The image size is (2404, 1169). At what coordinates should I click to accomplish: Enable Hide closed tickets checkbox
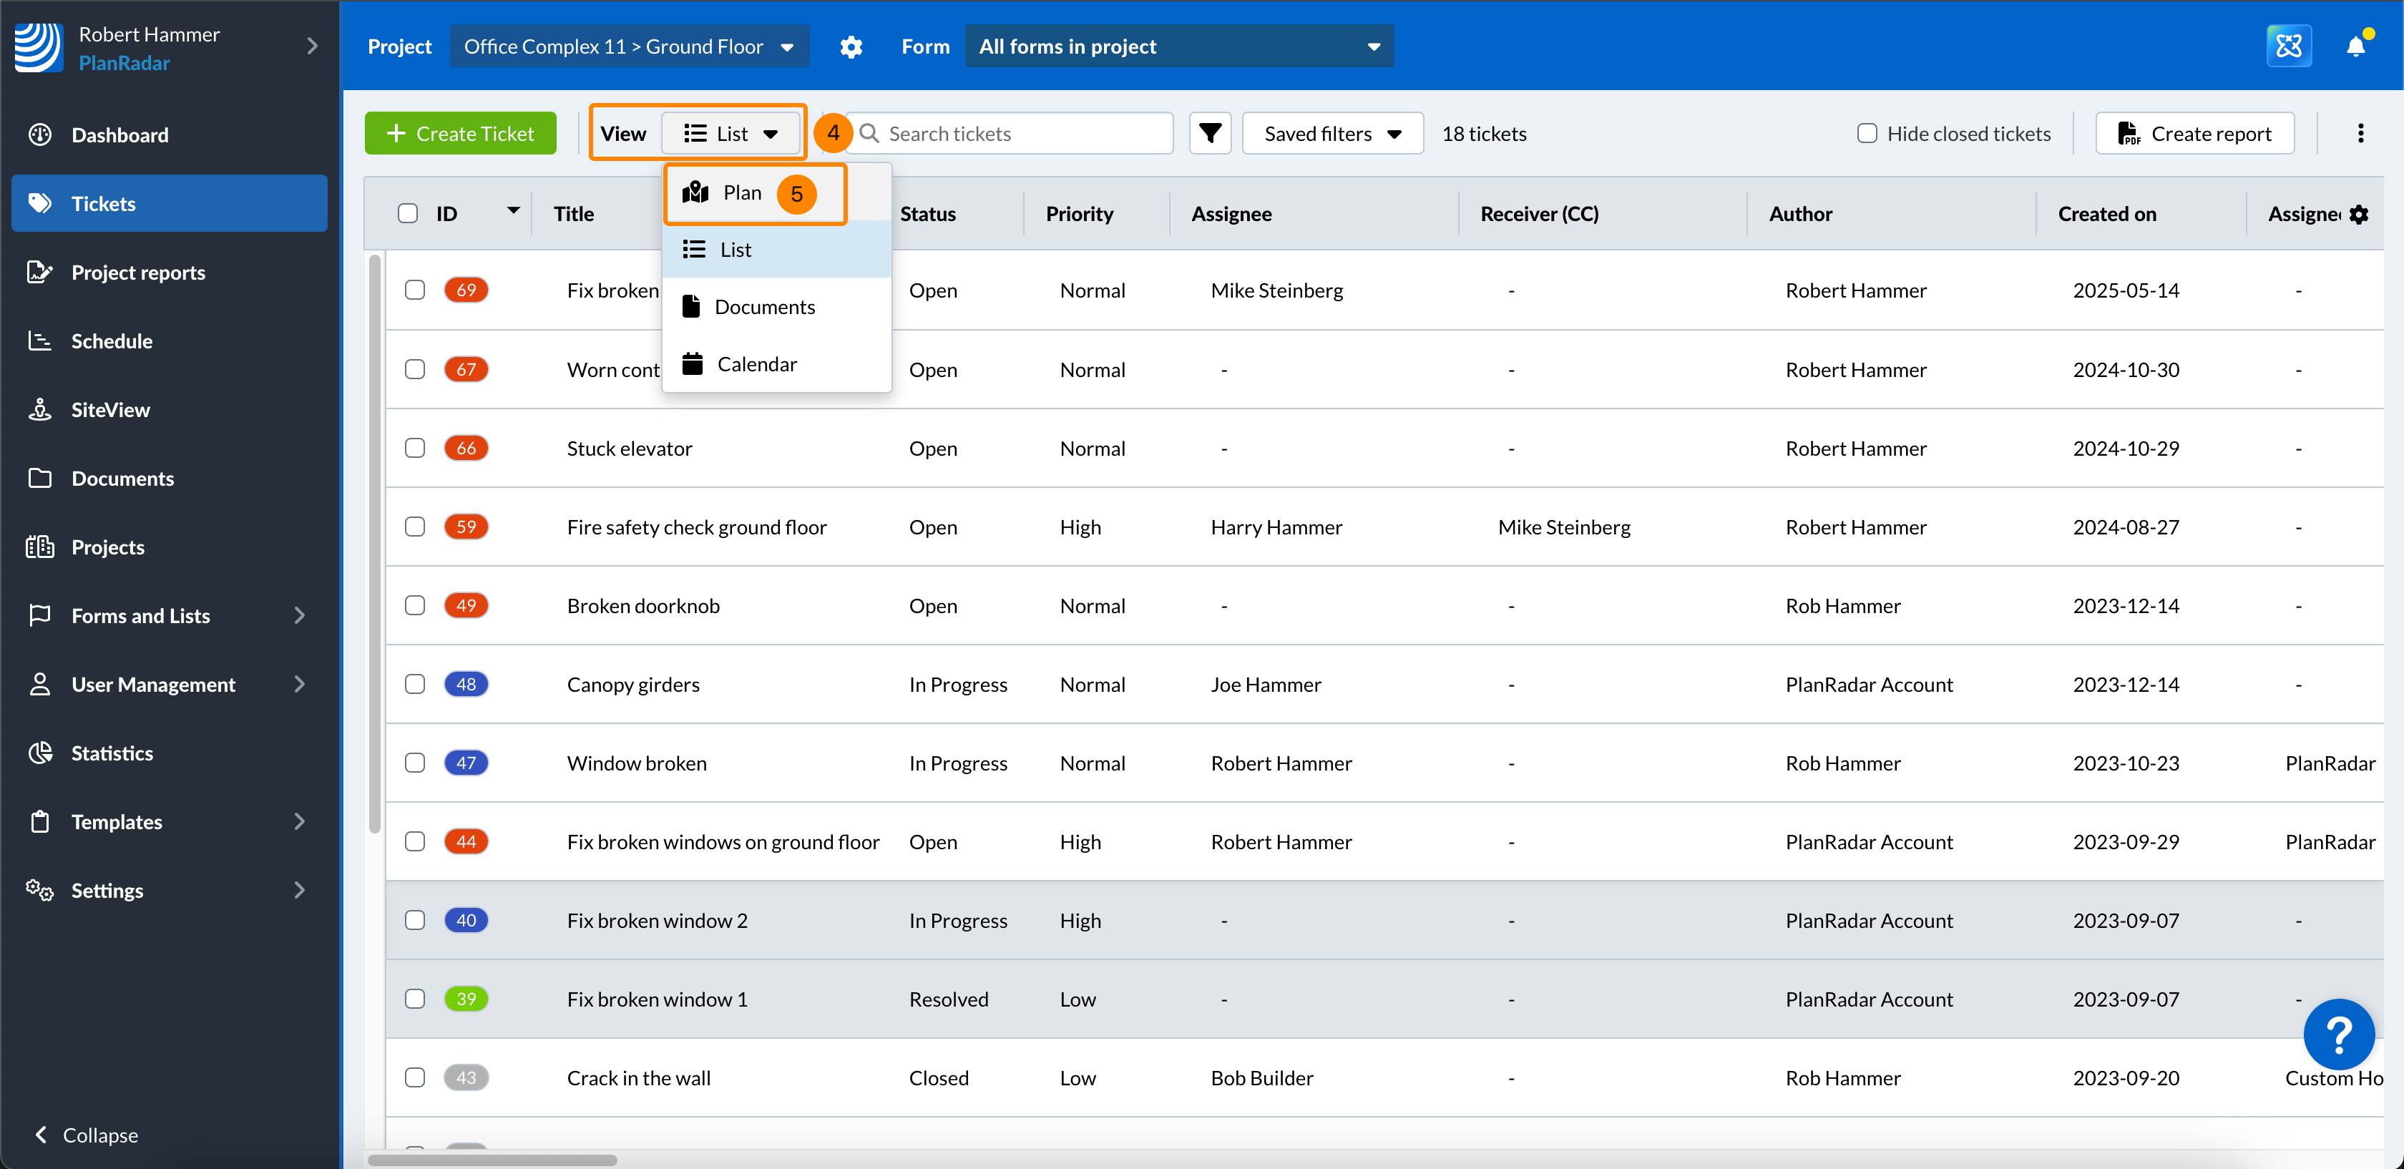[1867, 133]
